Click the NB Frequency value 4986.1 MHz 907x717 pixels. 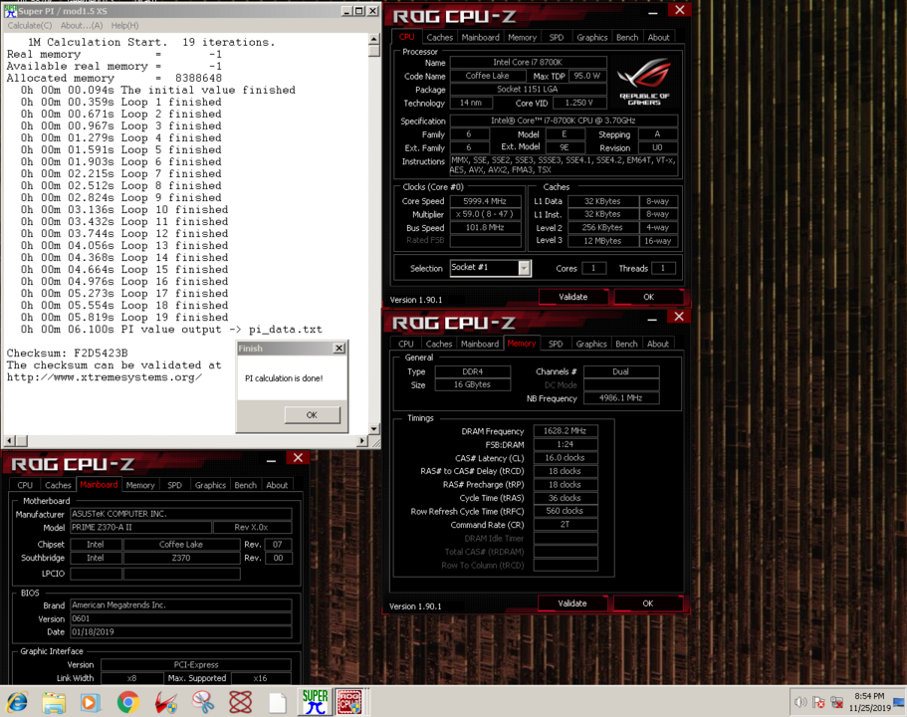tap(620, 398)
